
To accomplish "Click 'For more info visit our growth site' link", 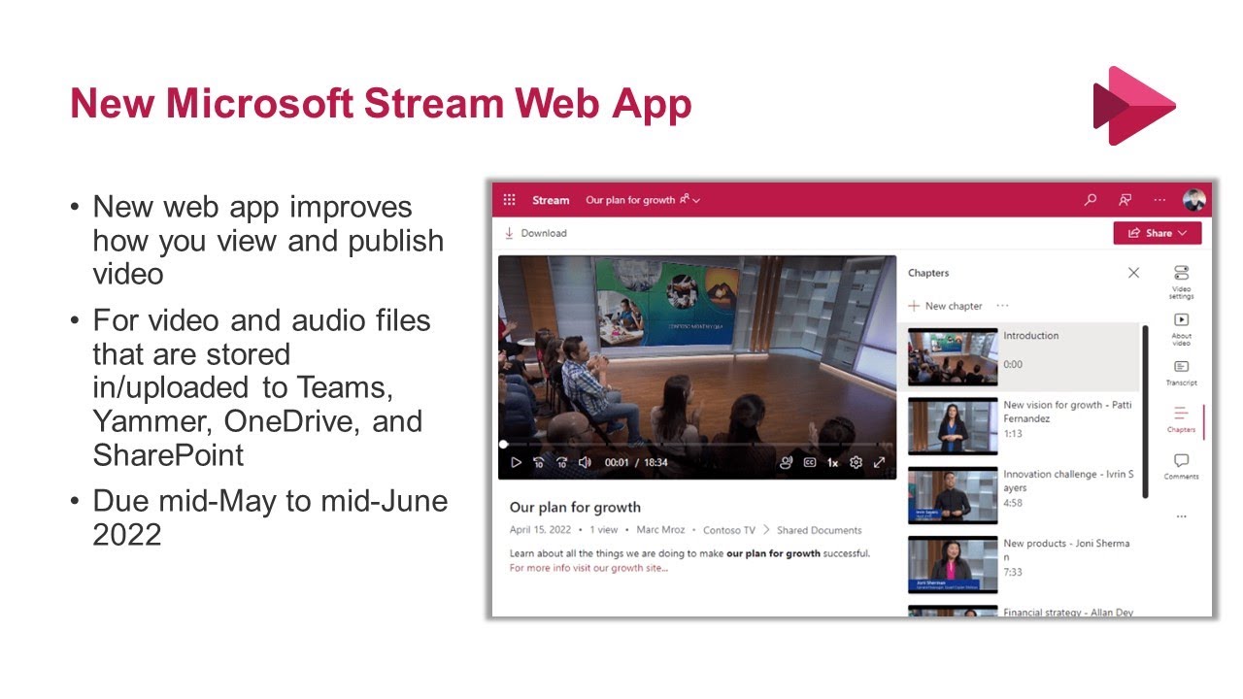I will pos(588,568).
